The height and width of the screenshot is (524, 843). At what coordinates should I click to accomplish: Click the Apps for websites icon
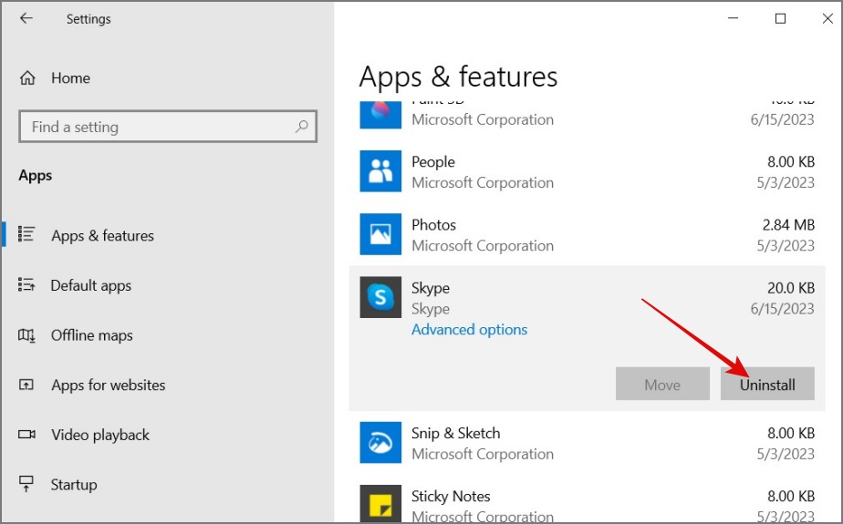click(26, 385)
